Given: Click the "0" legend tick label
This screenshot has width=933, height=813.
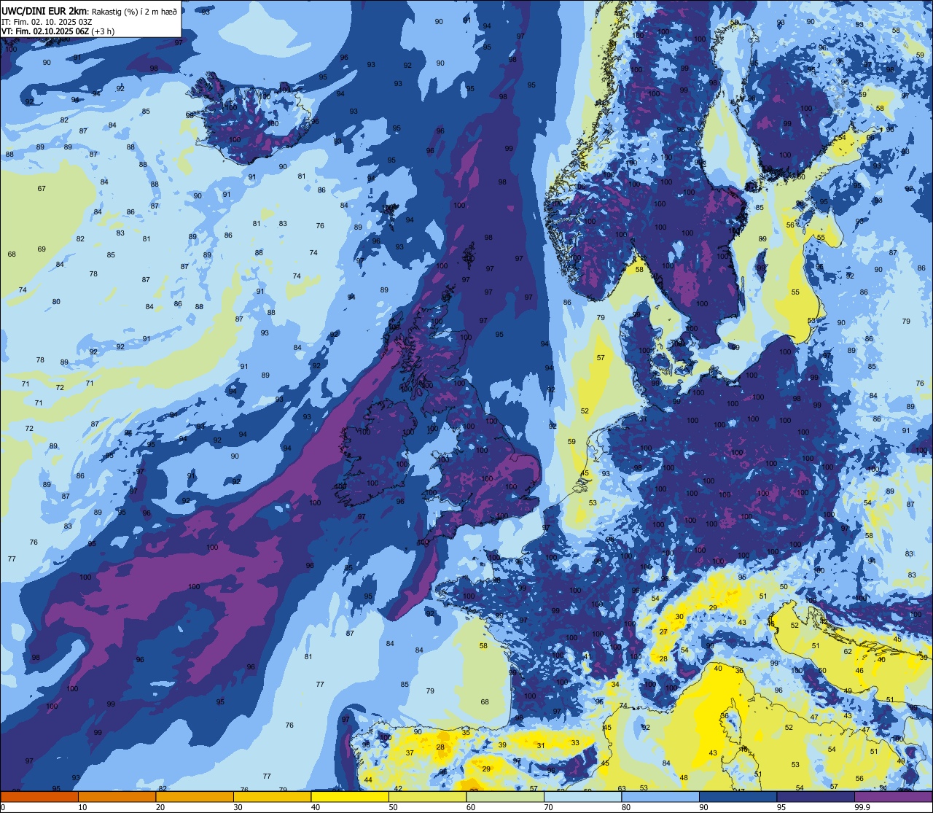Looking at the screenshot, I should (x=3, y=807).
